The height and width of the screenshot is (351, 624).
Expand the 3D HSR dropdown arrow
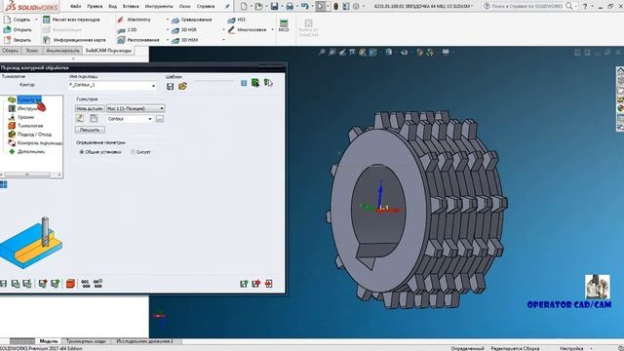pyautogui.click(x=223, y=30)
